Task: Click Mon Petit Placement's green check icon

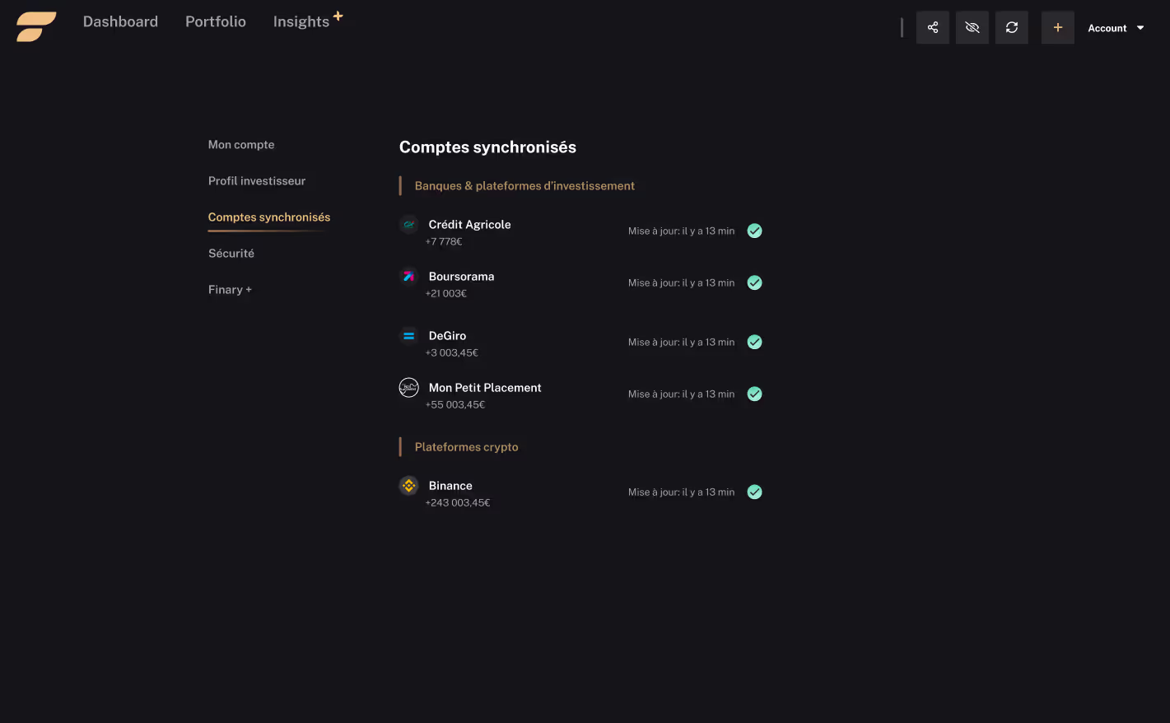Action: 754,394
